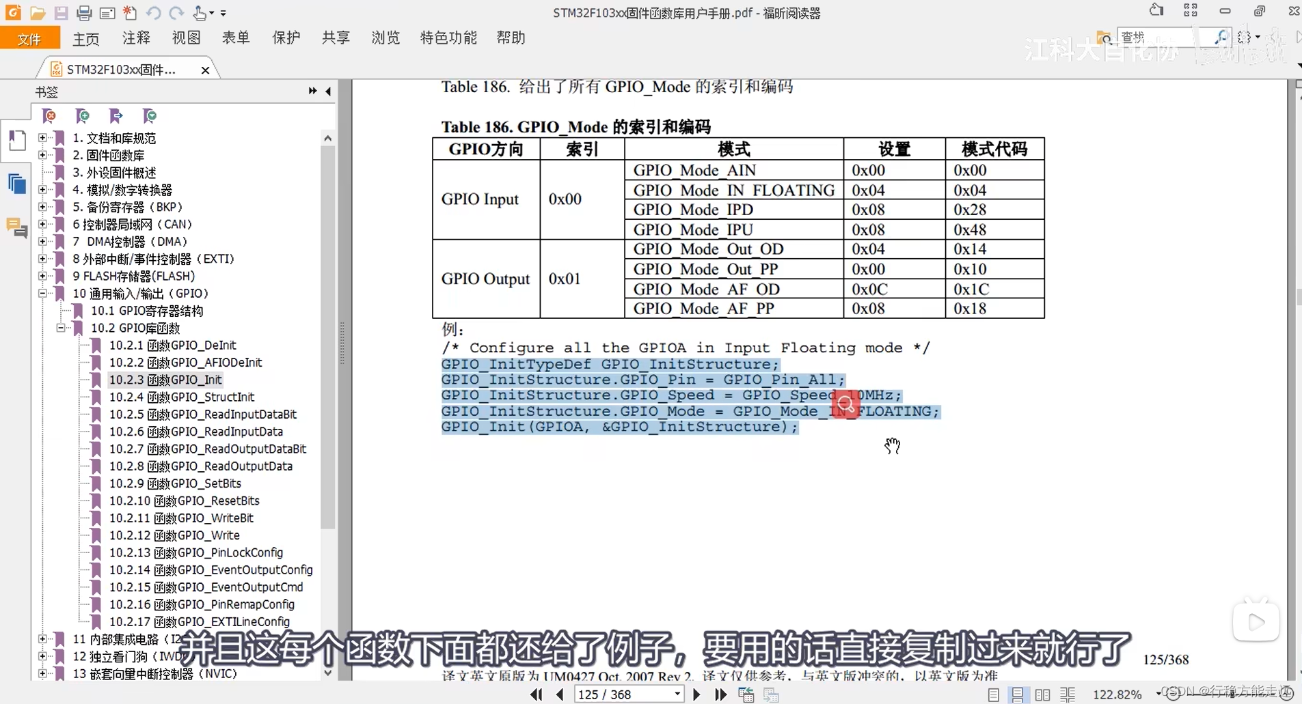Select bookmark 10.1 GPIO寄存器结构
This screenshot has width=1302, height=704.
click(147, 311)
